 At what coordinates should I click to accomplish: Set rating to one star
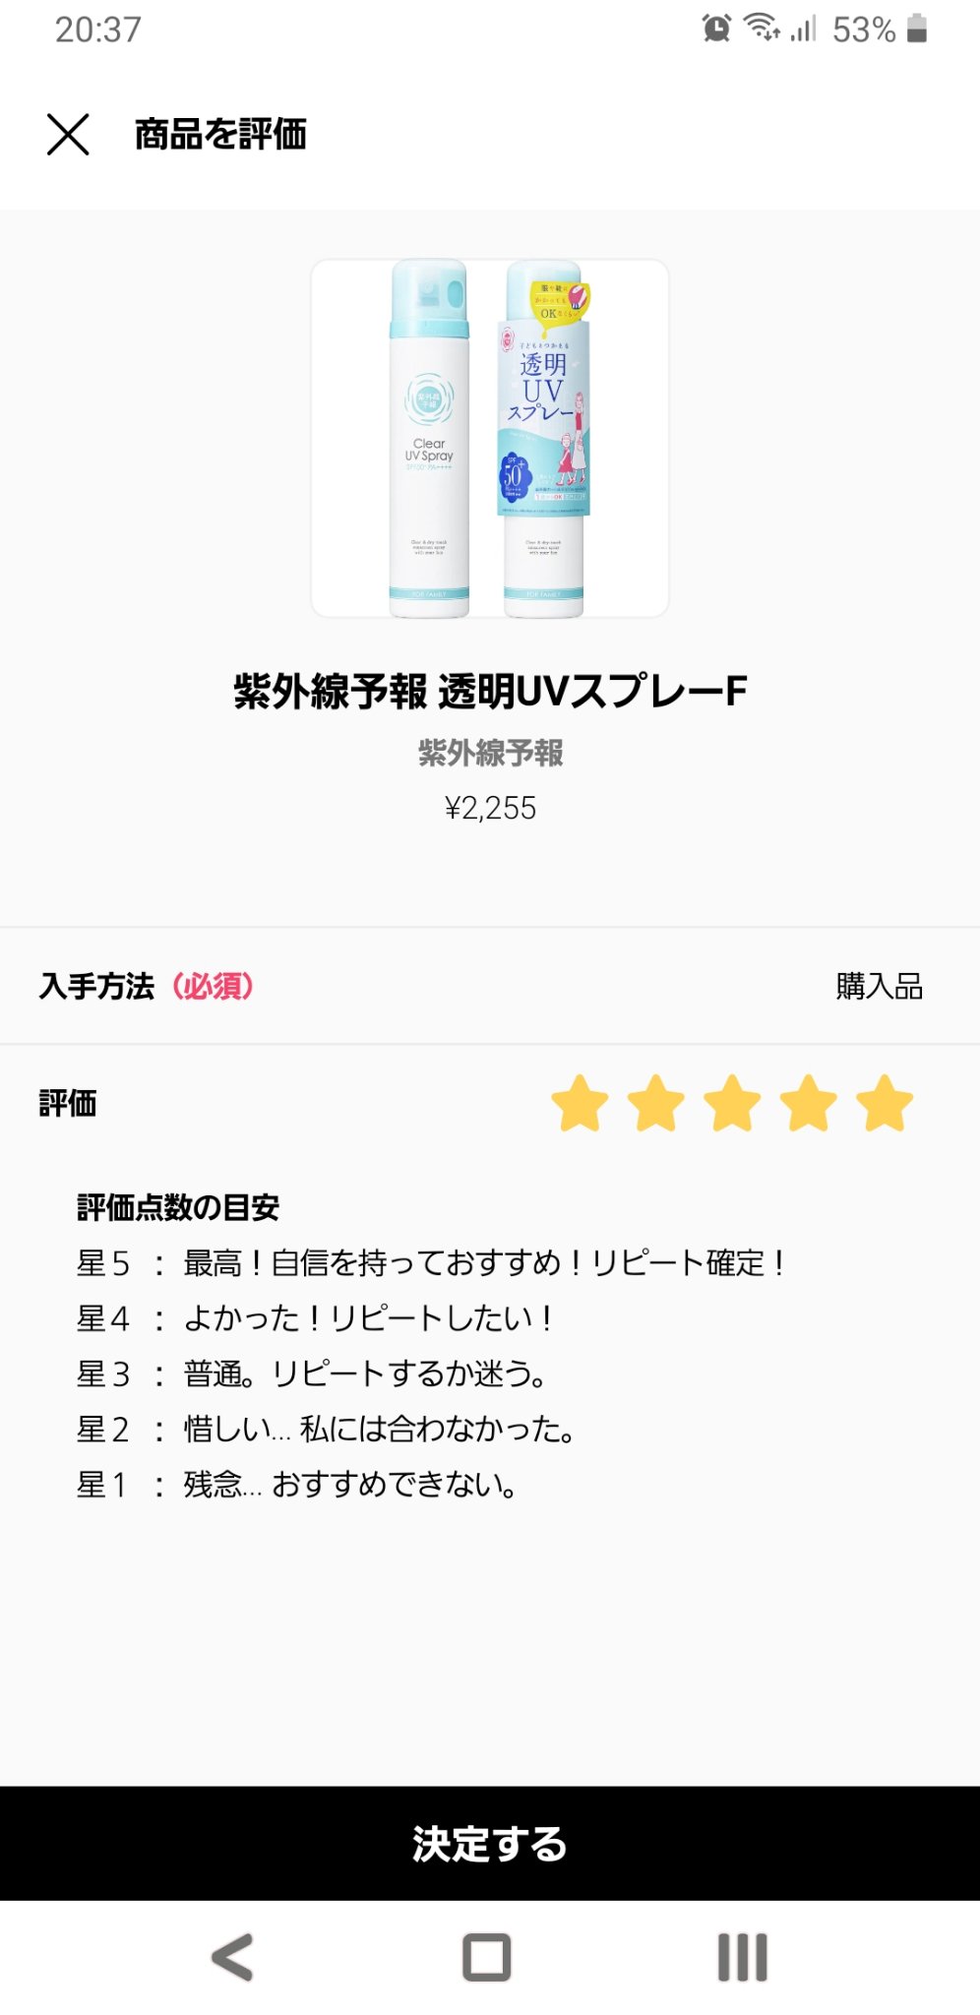click(580, 1103)
